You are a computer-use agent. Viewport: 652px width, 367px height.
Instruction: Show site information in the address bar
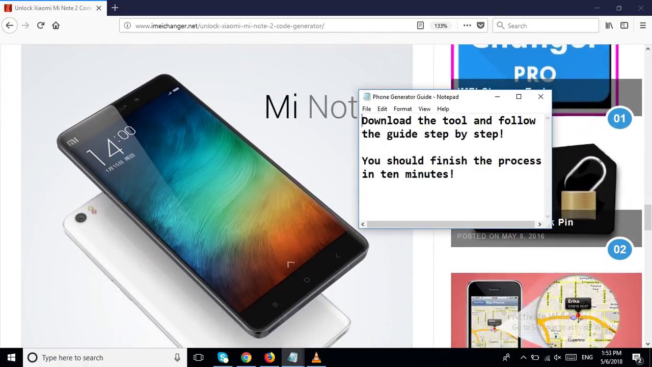127,25
